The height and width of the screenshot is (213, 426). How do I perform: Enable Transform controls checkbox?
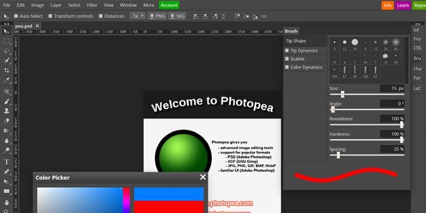[x=50, y=16]
